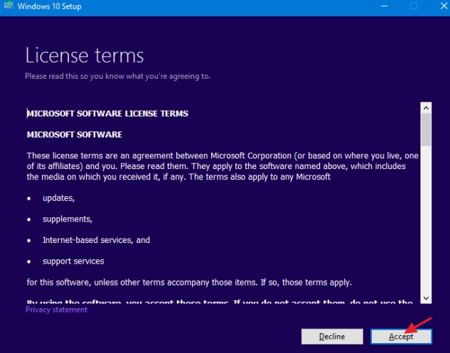The height and width of the screenshot is (353, 450).
Task: Click the scrollbar track below the thumb
Action: [426, 219]
